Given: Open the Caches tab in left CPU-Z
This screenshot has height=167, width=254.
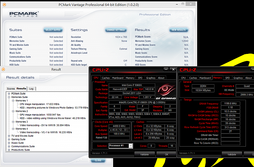Looking at the screenshot, I should click(x=106, y=78).
